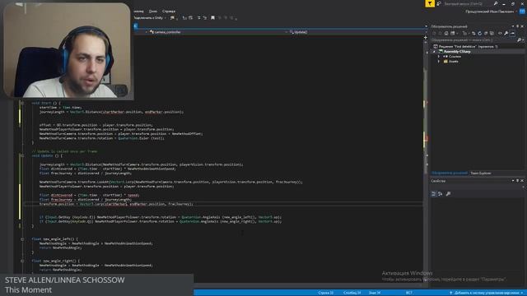Switch to the Обозреватель решений bottom tab
Viewport: 527px width, 296px height.
click(450, 173)
